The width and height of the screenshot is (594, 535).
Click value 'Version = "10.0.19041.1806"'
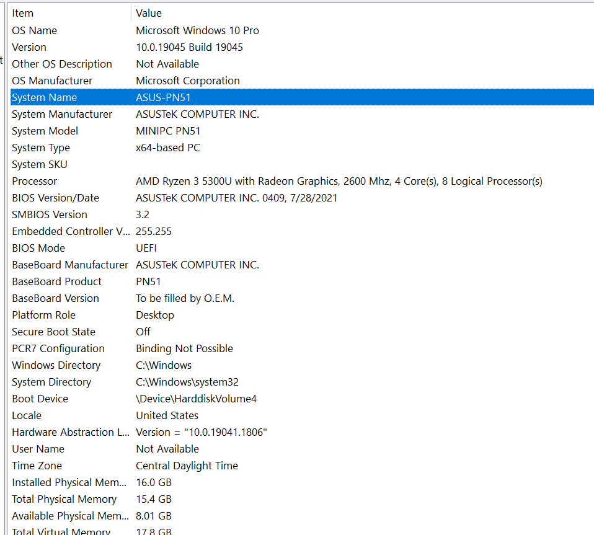point(202,432)
